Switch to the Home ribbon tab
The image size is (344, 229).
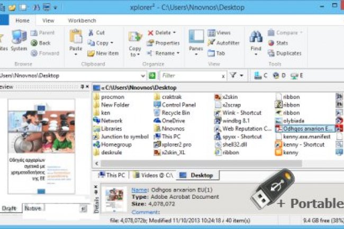click(x=22, y=21)
